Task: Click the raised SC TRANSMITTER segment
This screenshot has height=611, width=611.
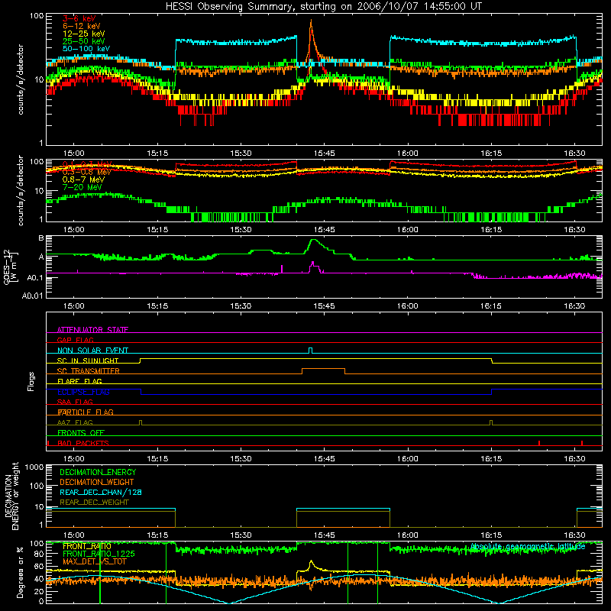Action: pos(323,368)
